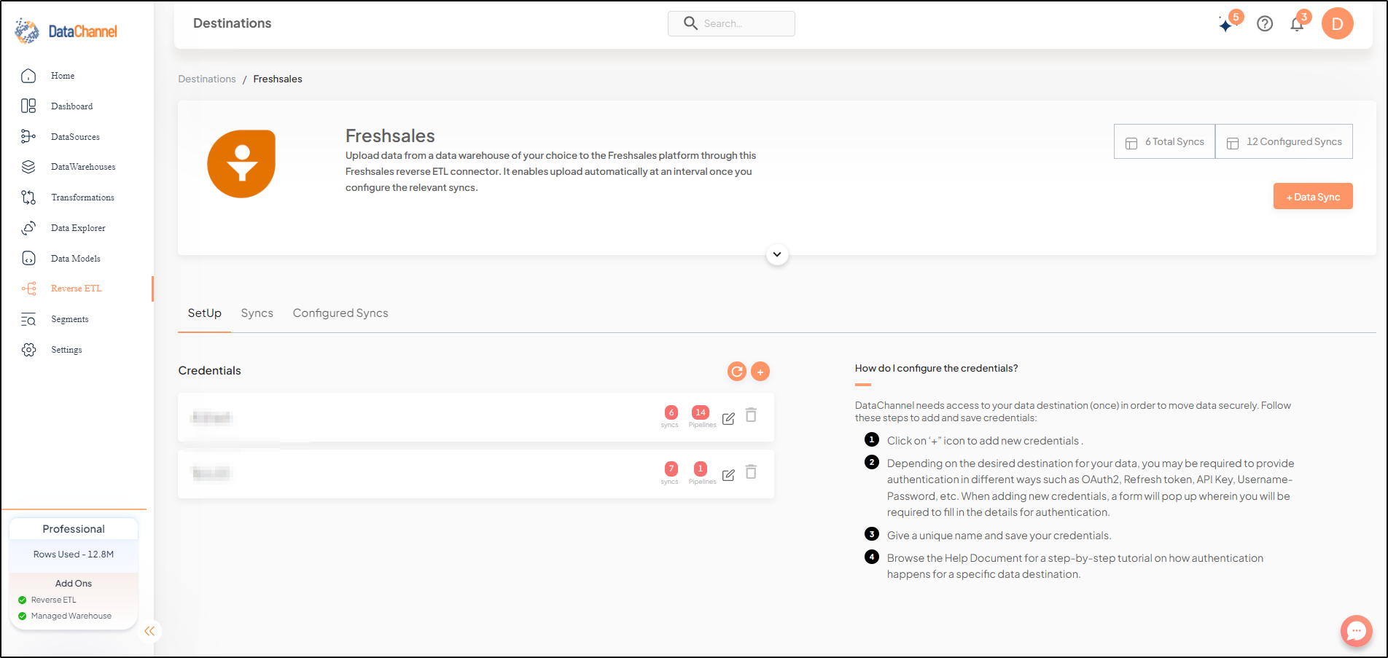
Task: Select the Data Models icon
Action: 28,258
